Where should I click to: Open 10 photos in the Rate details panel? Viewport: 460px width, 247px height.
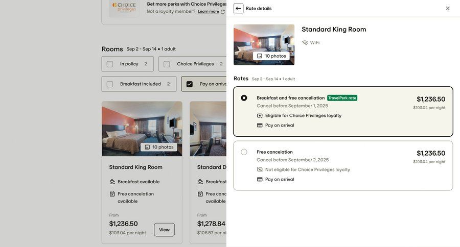click(x=271, y=56)
